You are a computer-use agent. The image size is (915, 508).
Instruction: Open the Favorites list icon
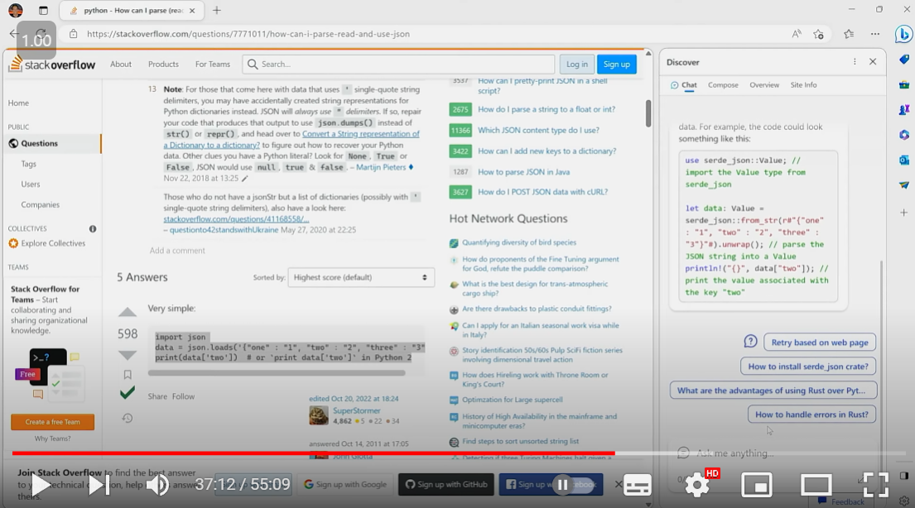click(x=849, y=34)
